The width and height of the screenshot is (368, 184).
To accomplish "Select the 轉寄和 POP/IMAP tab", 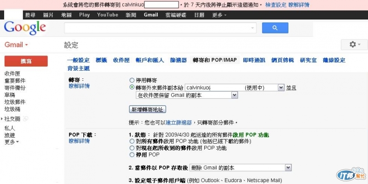I will 215,60.
